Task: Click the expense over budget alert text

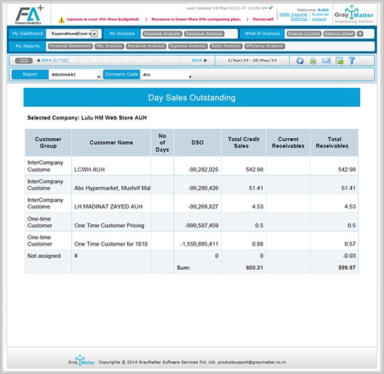Action: click(x=103, y=19)
